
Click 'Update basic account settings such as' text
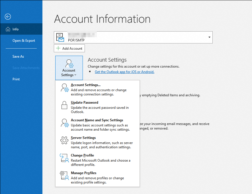99,125
